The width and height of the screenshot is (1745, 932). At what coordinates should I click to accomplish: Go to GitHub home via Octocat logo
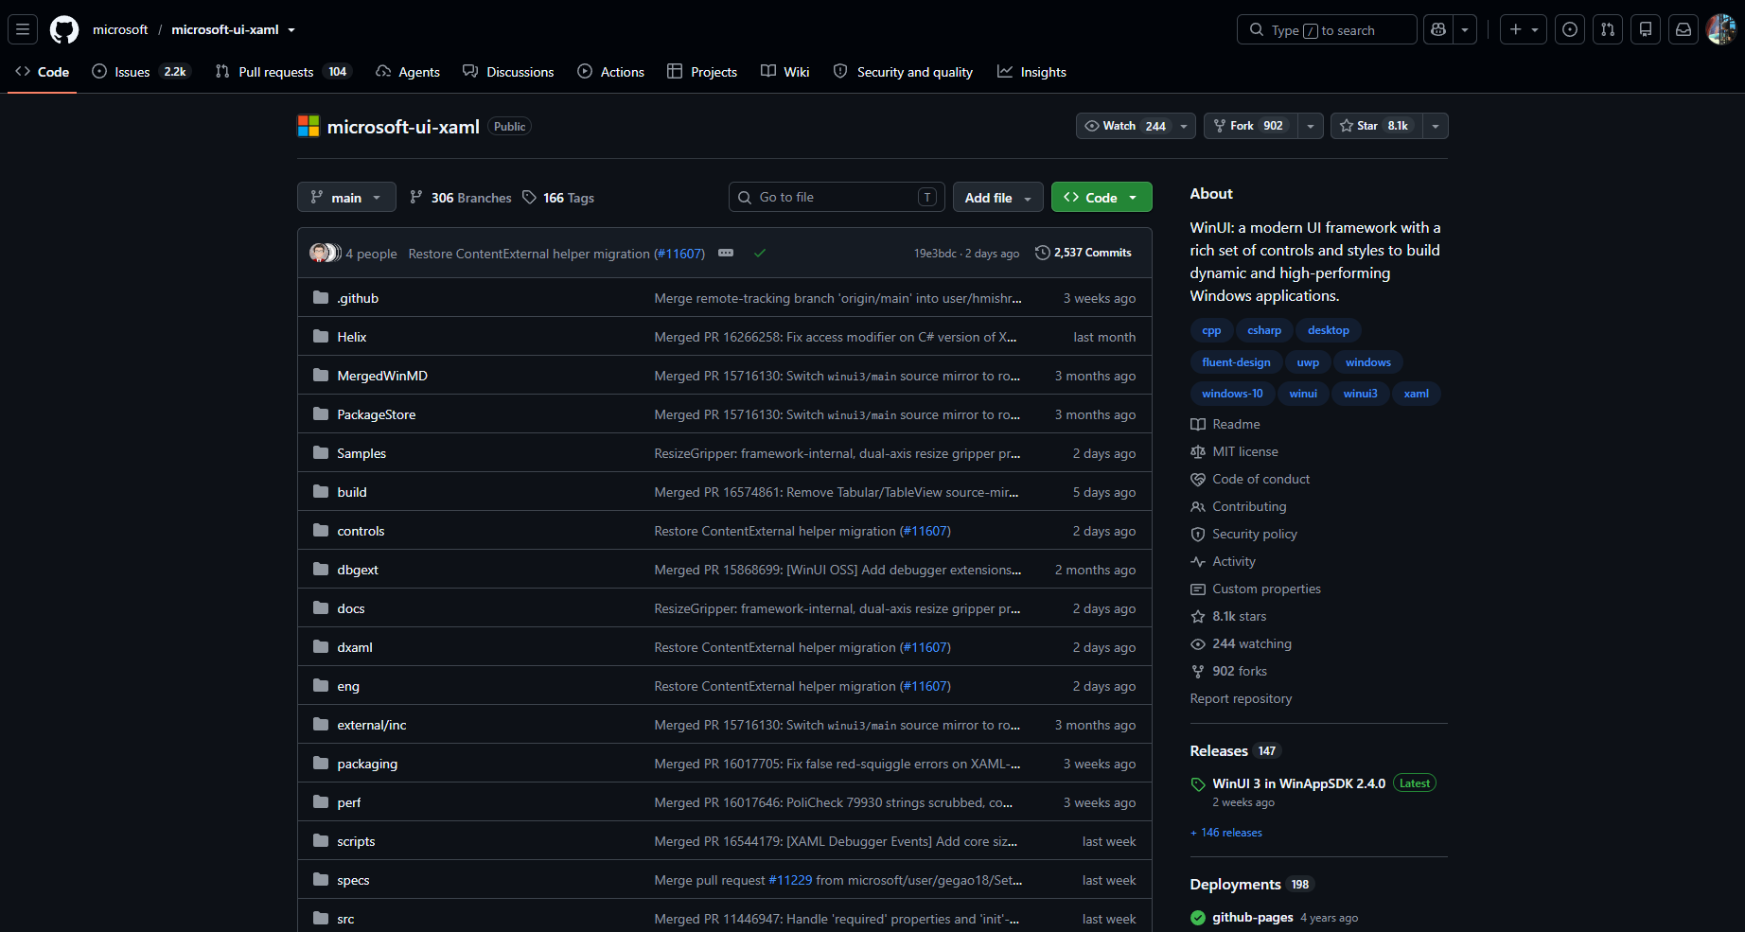64,29
